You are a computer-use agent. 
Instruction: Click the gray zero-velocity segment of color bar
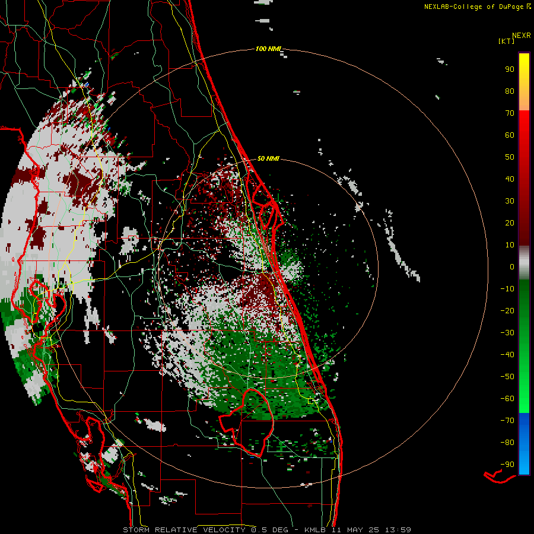[x=524, y=263]
